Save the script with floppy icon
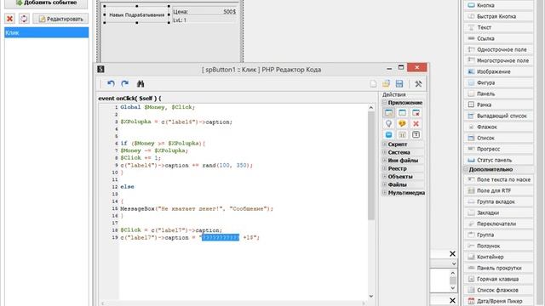Image resolution: width=545 pixels, height=306 pixels. [399, 83]
